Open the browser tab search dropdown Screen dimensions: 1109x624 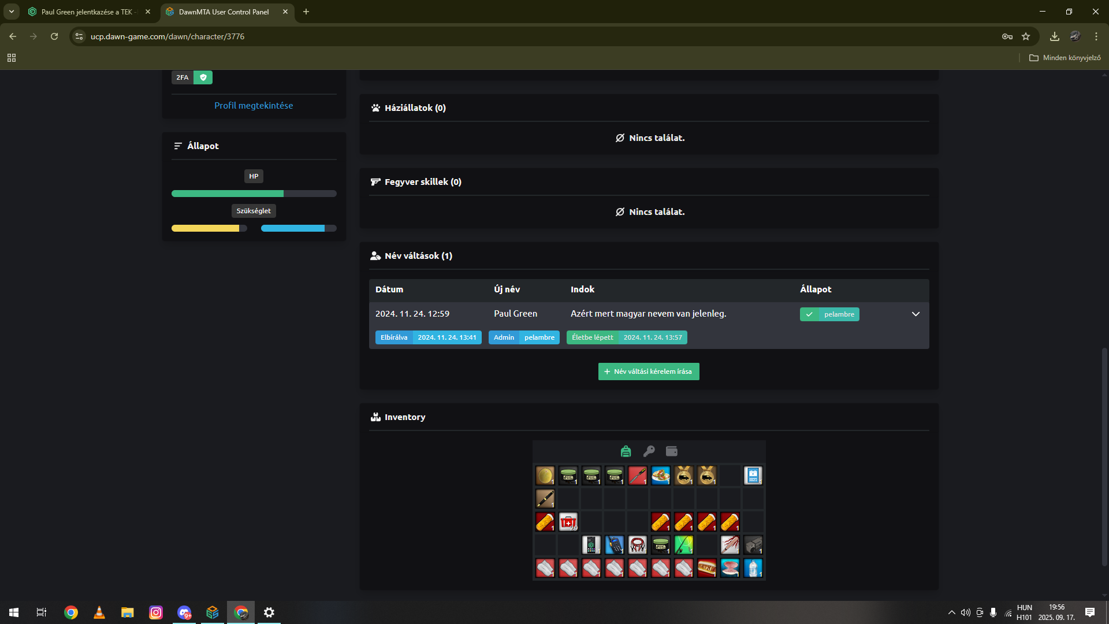point(11,12)
